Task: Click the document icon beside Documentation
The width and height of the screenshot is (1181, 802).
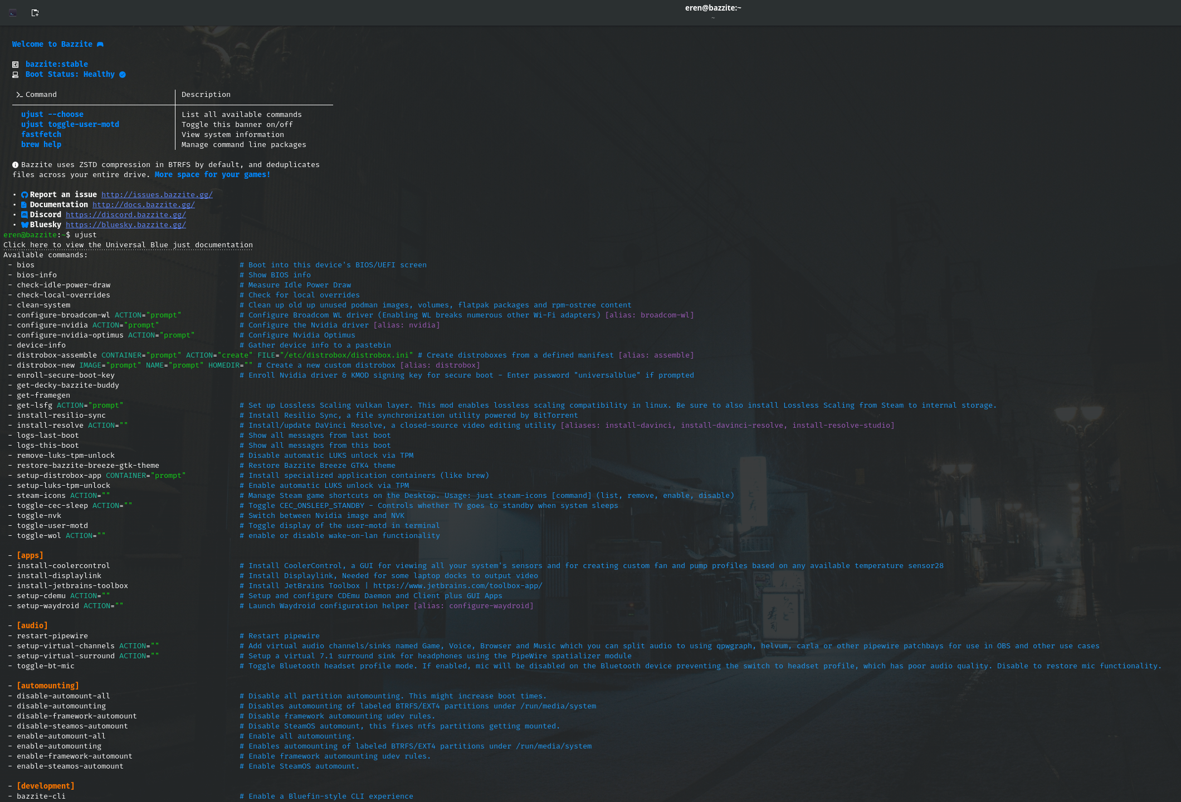Action: (x=24, y=205)
